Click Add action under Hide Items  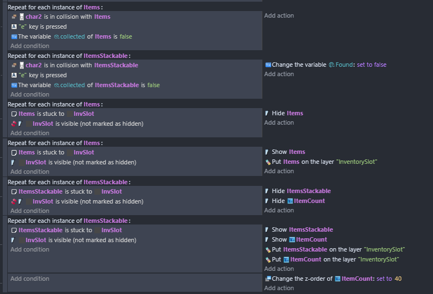(279, 122)
